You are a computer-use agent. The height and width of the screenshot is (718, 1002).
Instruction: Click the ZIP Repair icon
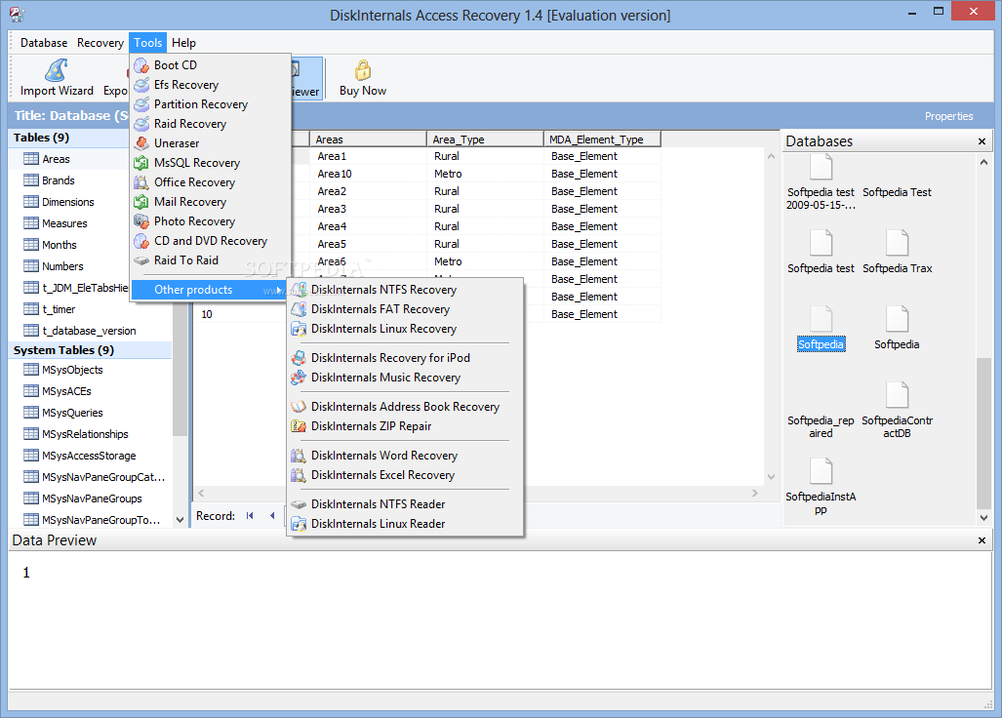[299, 426]
